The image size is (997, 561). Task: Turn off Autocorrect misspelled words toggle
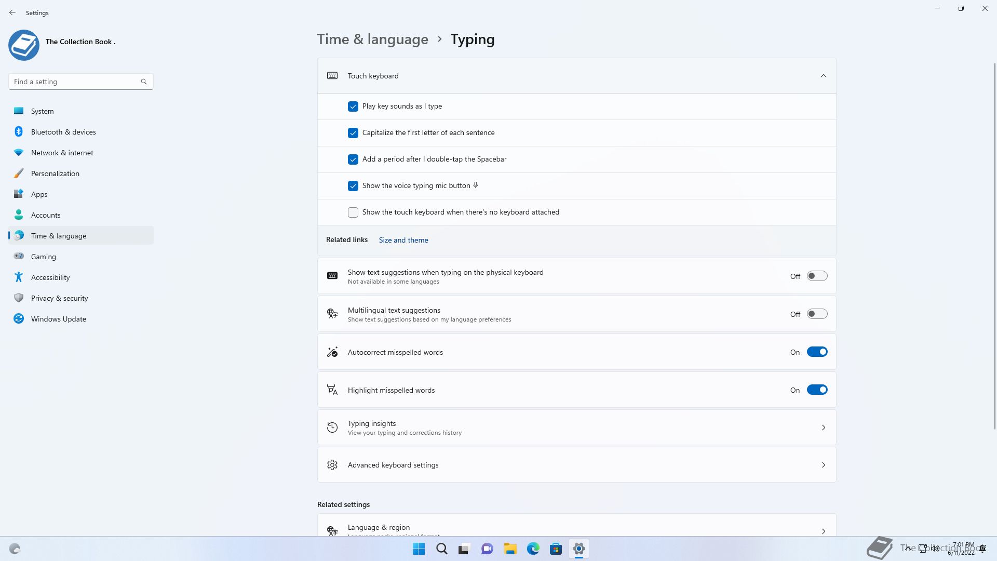click(817, 352)
